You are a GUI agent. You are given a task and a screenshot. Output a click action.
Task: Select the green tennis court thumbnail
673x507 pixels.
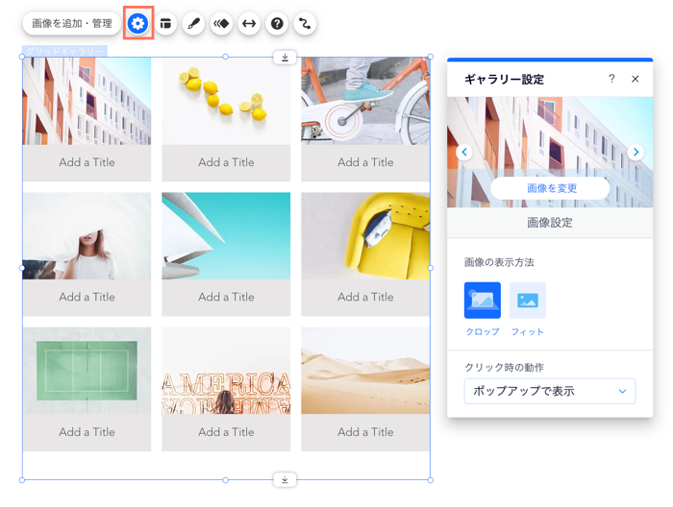(x=87, y=371)
